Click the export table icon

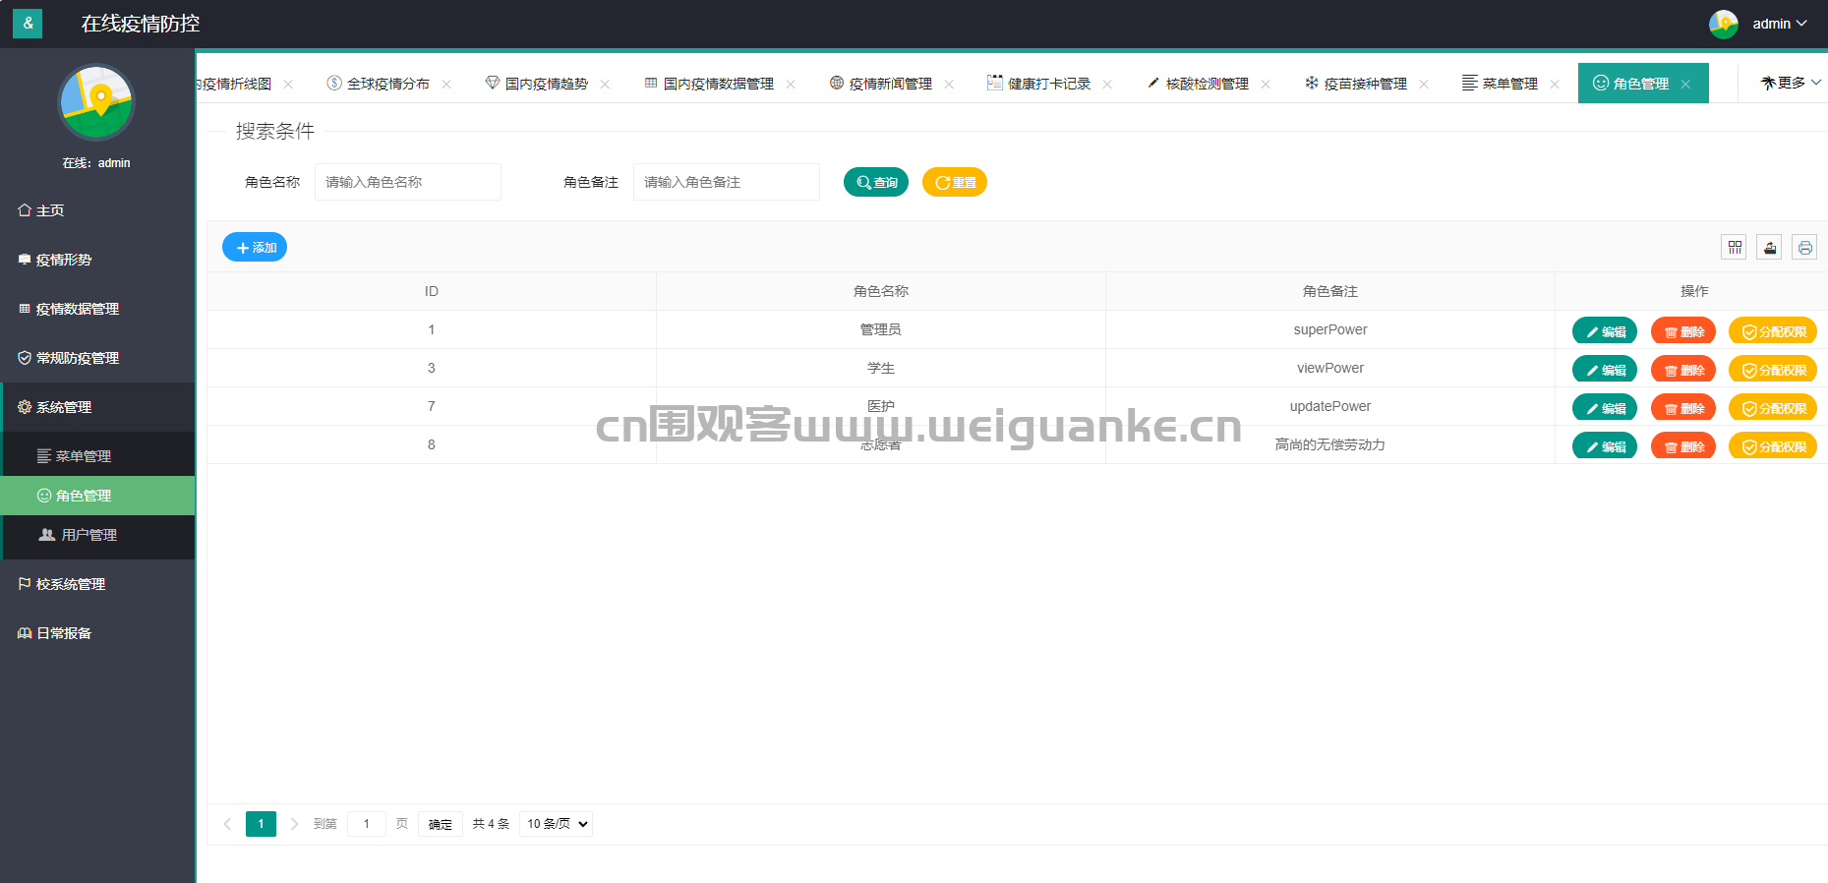coord(1769,248)
